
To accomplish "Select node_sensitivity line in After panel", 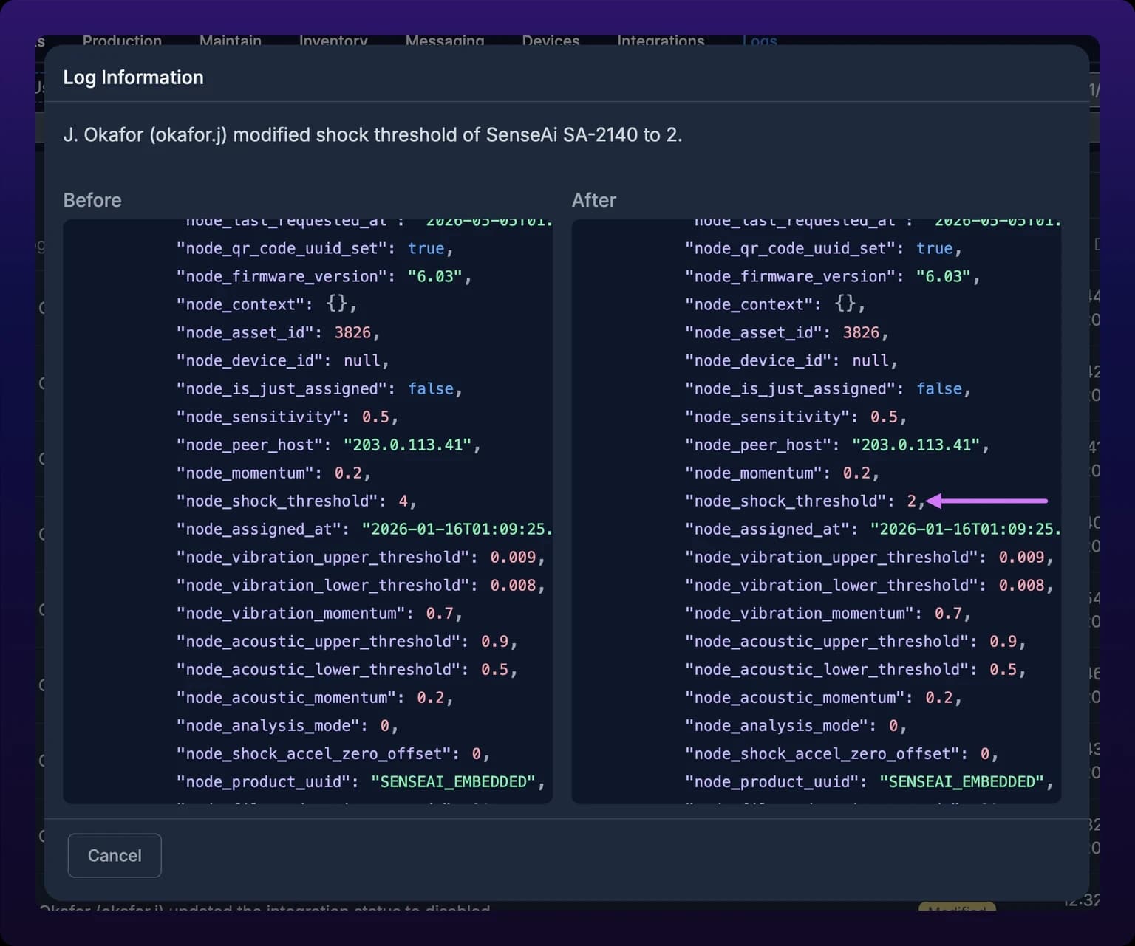I will (796, 417).
